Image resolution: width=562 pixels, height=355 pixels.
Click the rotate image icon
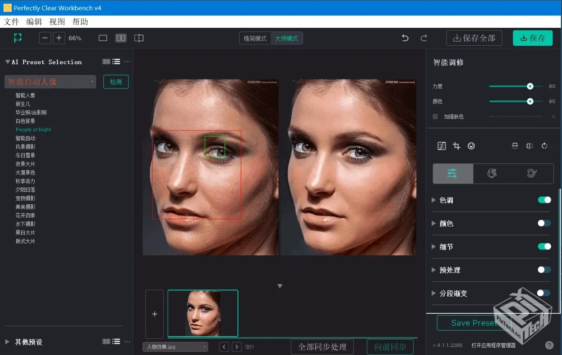(544, 146)
